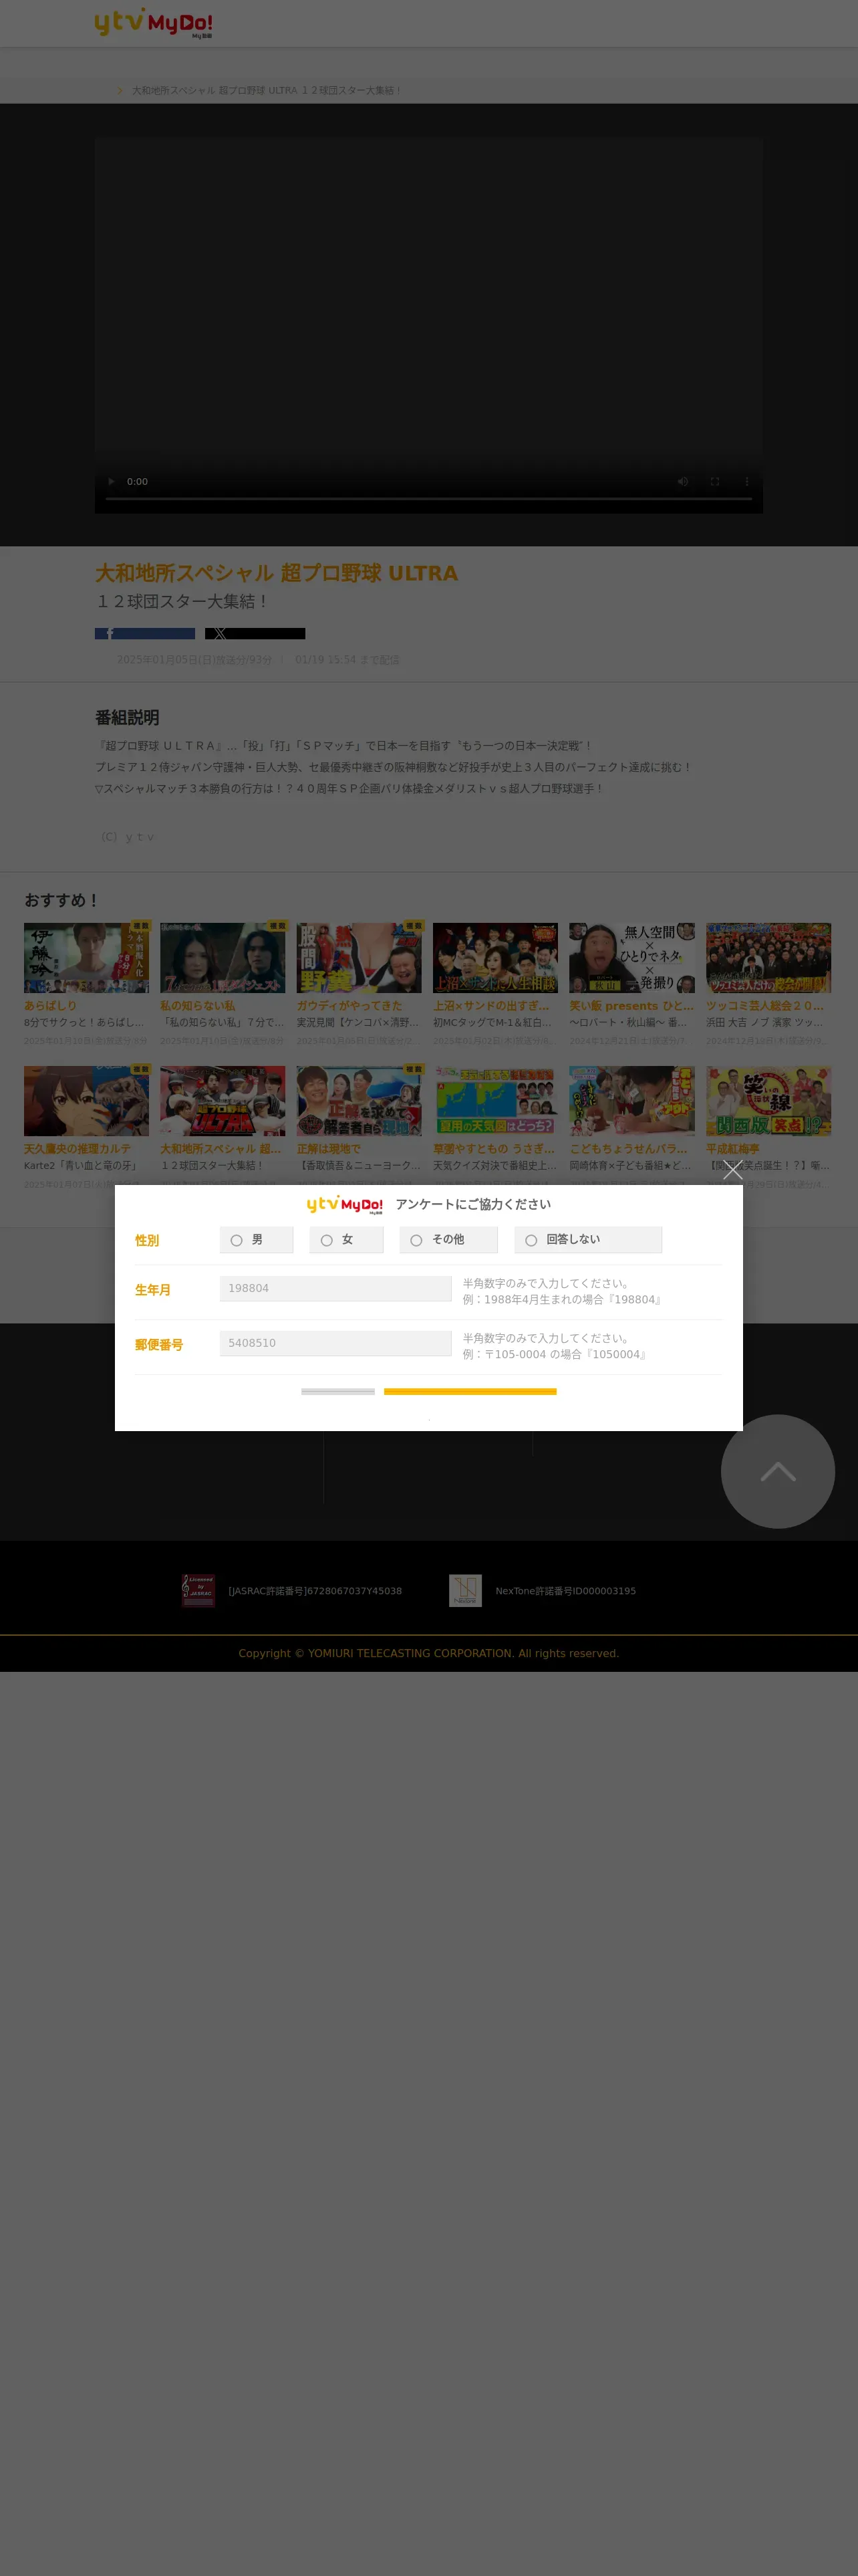Click the Copyright YOMIURI TELECASTING text
858x2576 pixels.
tap(428, 1653)
